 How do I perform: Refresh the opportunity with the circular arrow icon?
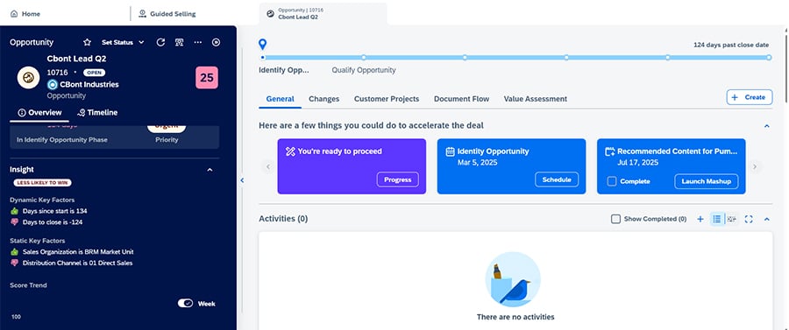160,42
